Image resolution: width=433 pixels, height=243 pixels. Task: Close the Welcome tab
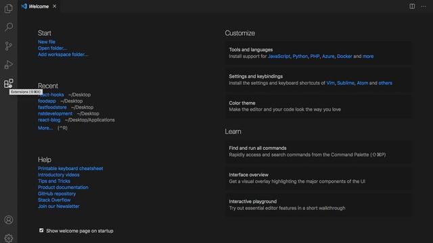[x=54, y=6]
